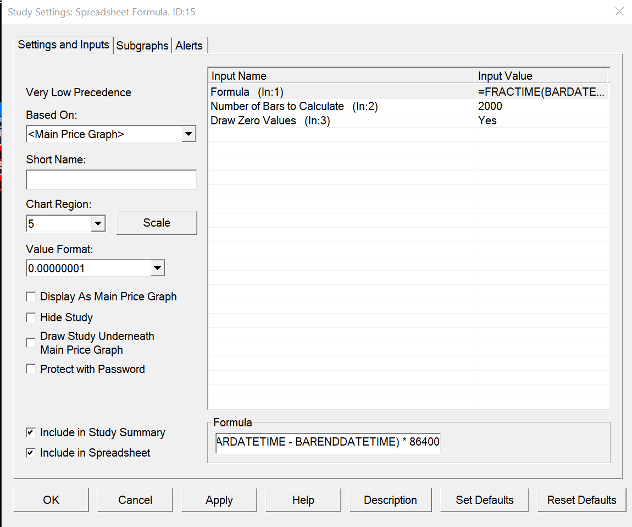Viewport: 632px width, 527px height.
Task: Enable Display As Main Price Graph
Action: 31,297
